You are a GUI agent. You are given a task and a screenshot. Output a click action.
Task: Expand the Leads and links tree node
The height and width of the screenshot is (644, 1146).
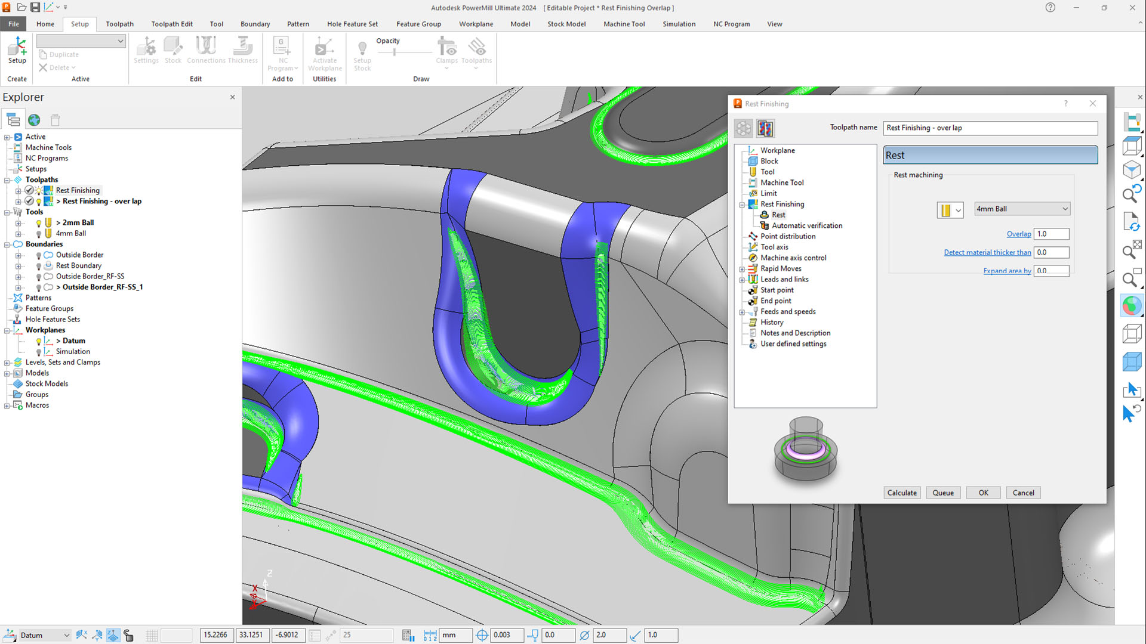[x=742, y=280]
